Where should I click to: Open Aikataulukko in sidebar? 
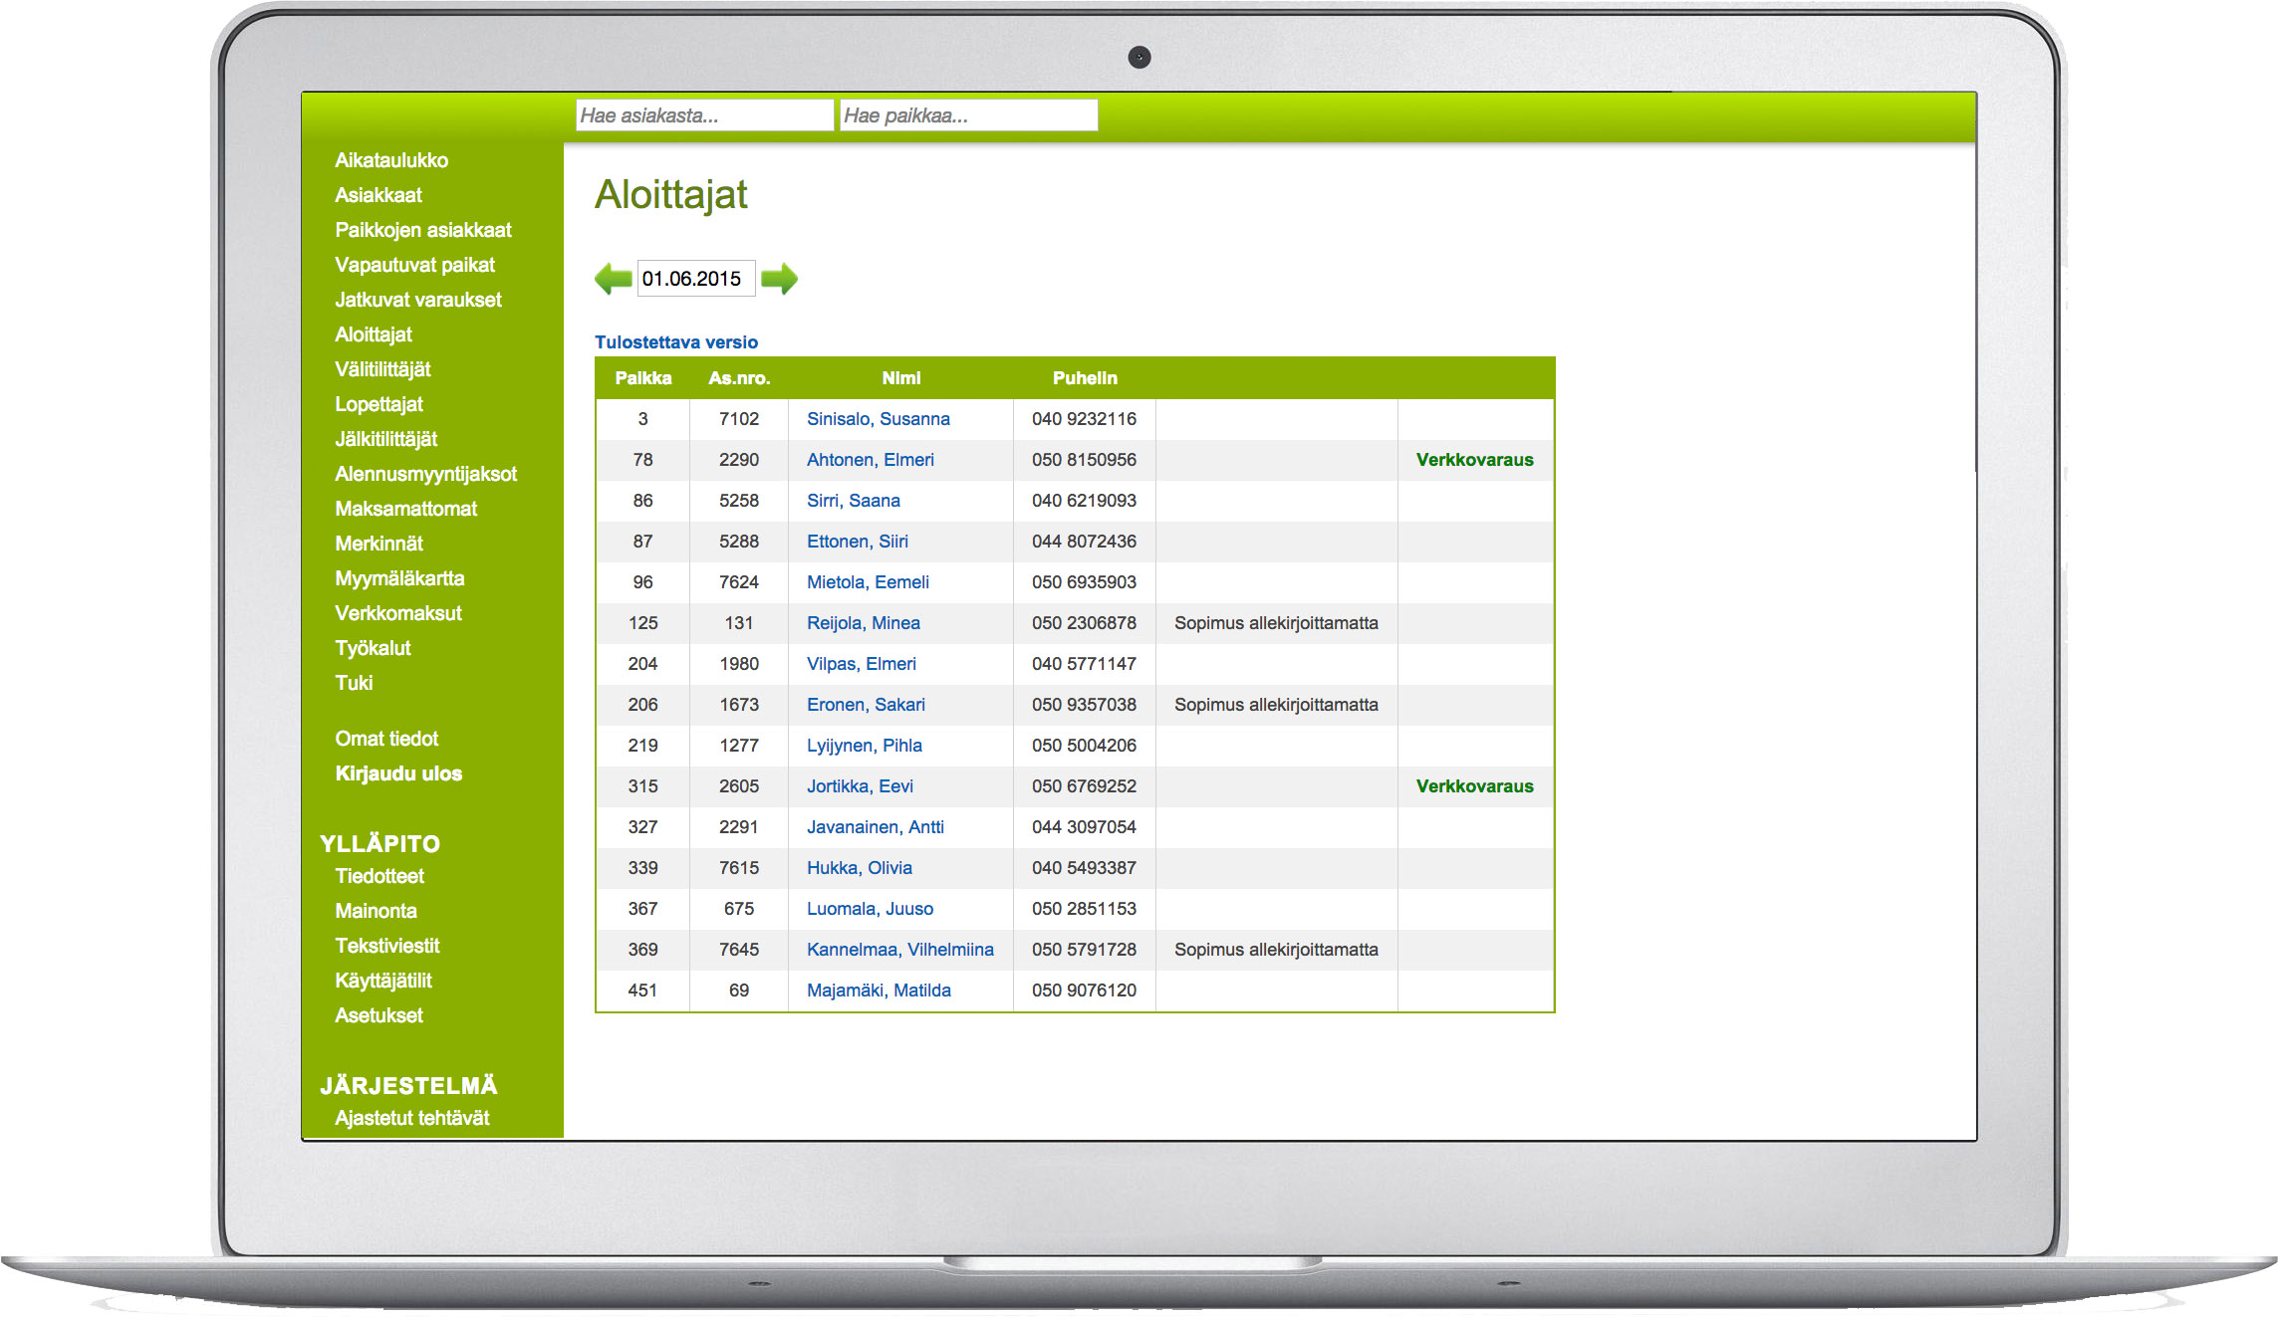391,160
